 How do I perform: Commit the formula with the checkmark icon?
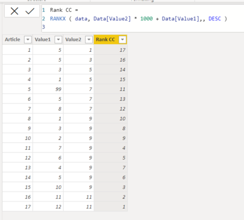pos(30,11)
